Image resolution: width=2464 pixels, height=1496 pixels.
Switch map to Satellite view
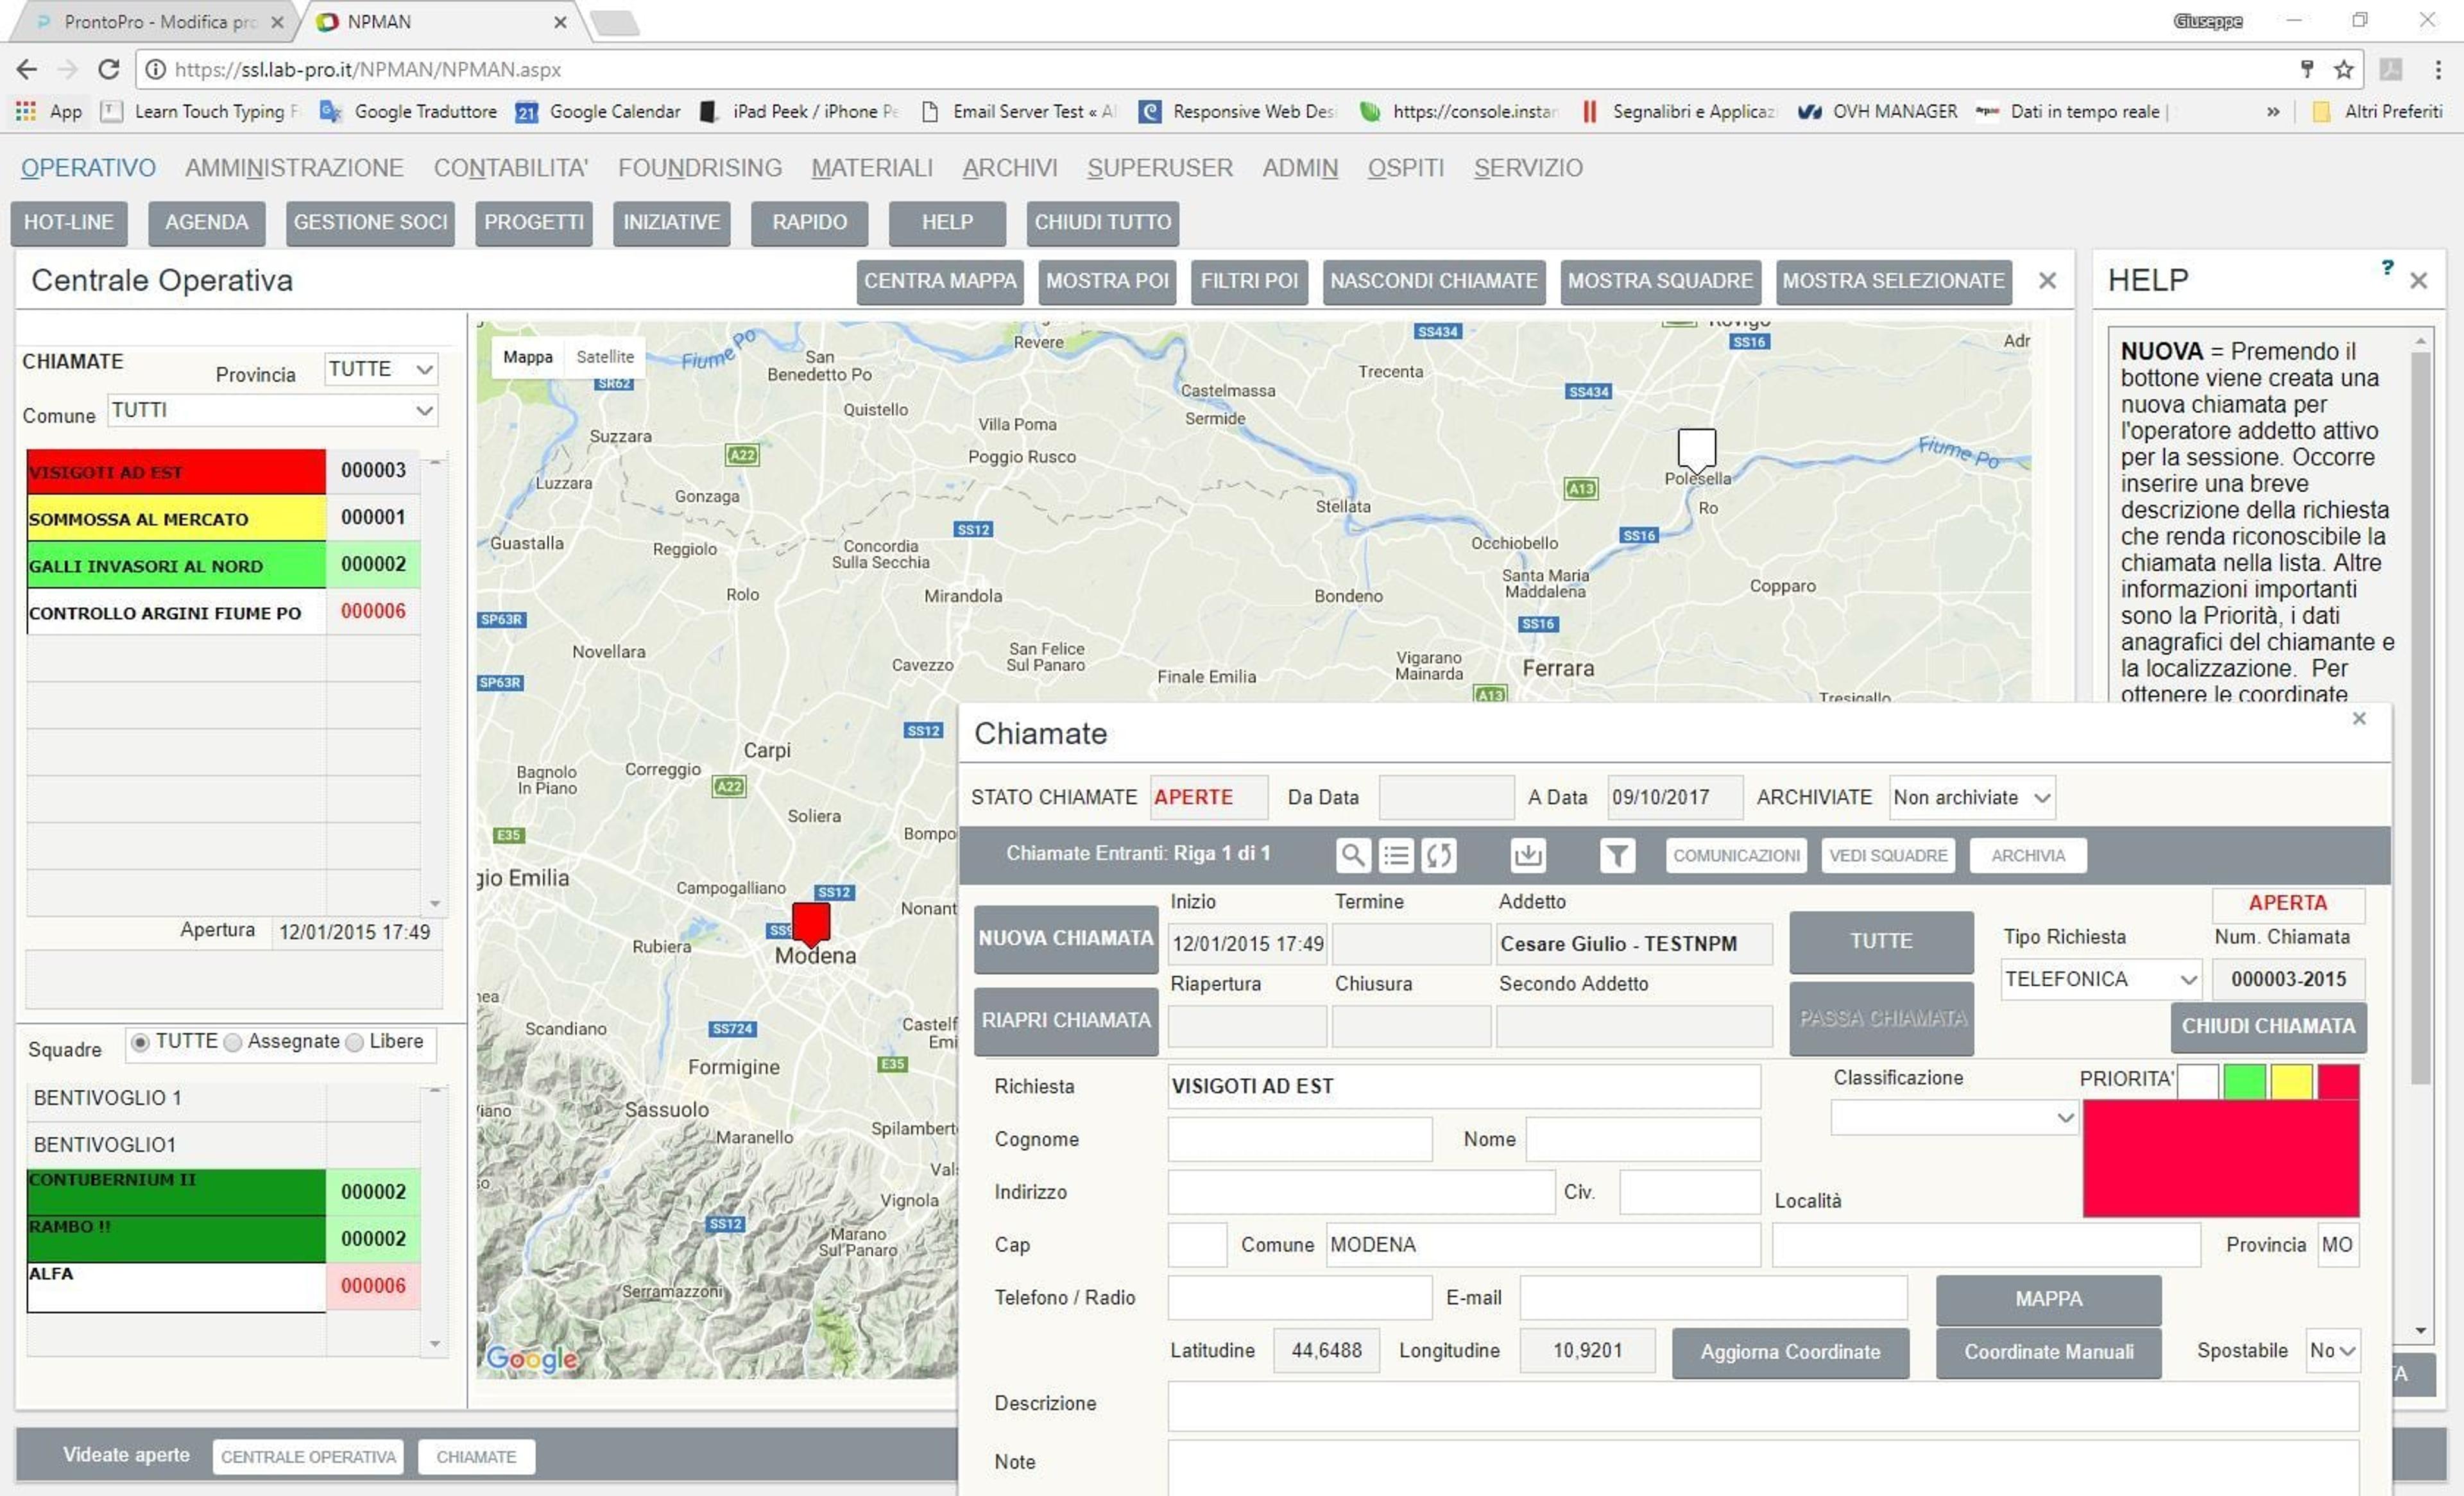605,357
